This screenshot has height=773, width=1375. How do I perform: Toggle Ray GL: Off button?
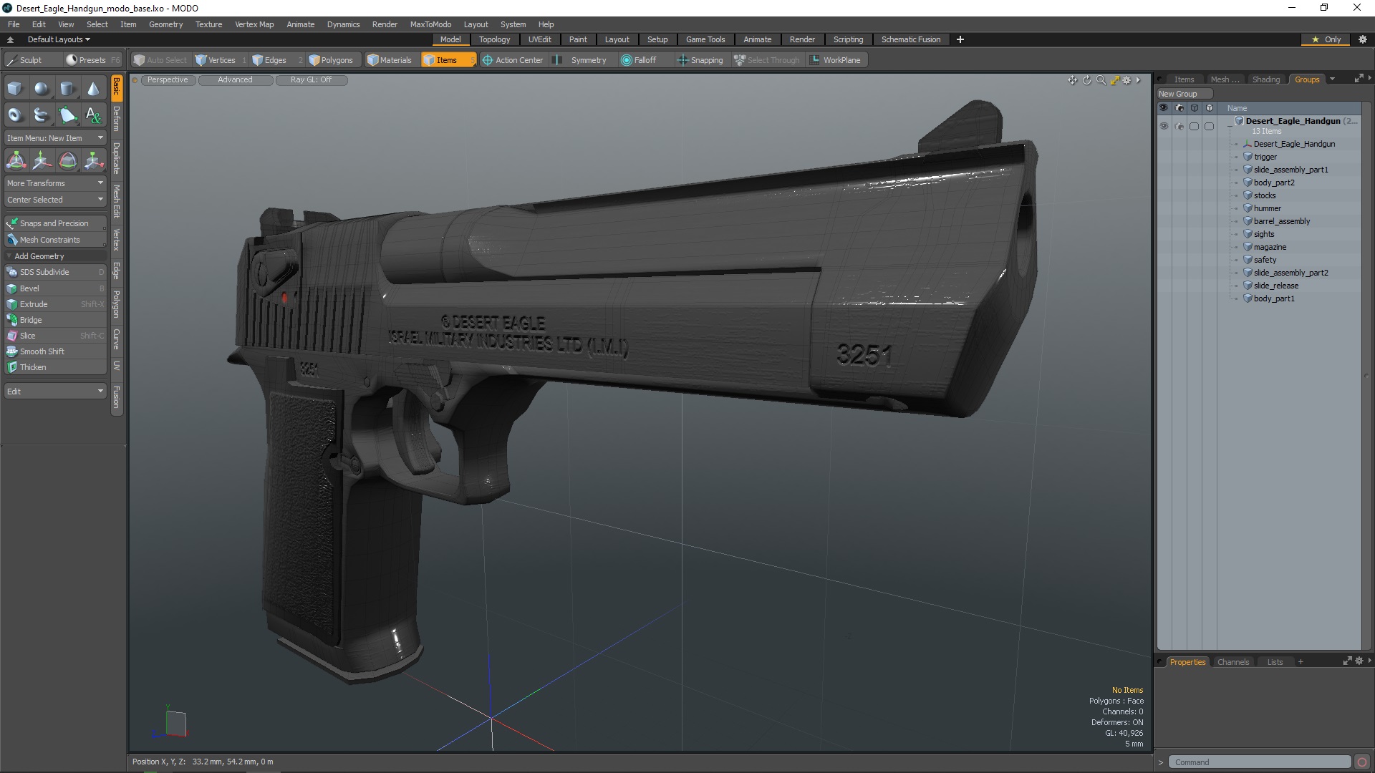tap(311, 80)
